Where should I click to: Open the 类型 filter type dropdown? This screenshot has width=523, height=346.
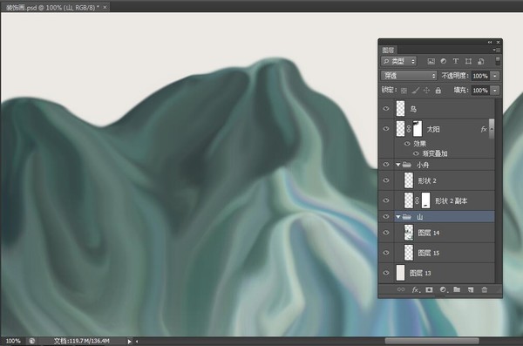(x=399, y=61)
